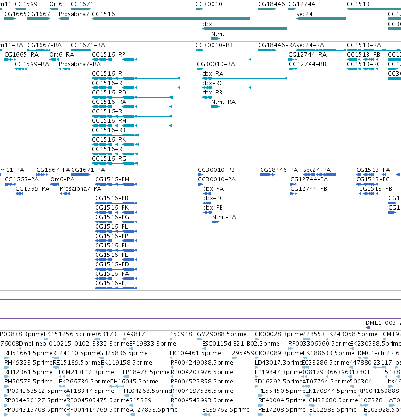
Task: Select the Ntmt-PA protein
Action: (216, 222)
